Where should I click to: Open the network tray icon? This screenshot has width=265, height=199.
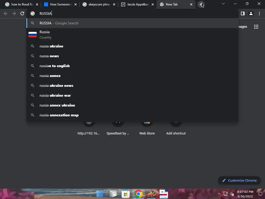point(226,194)
